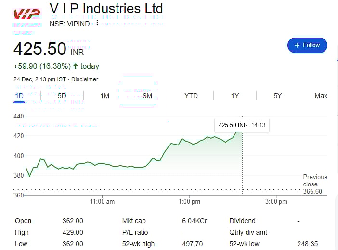Show the 6M chart range
The width and height of the screenshot is (338, 250).
pos(147,96)
